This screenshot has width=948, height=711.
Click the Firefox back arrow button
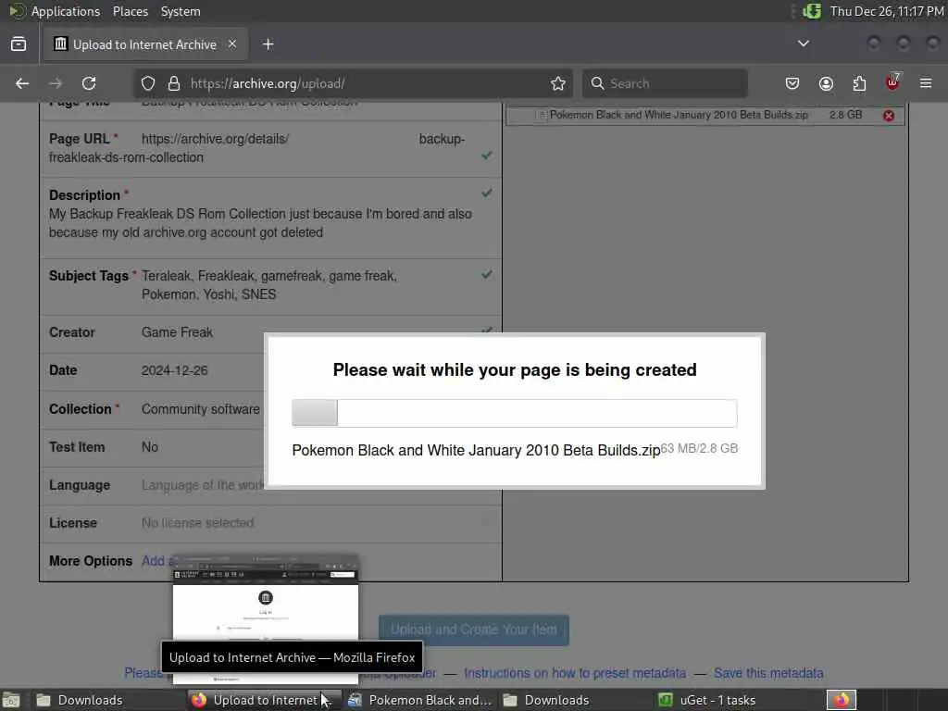pyautogui.click(x=22, y=83)
